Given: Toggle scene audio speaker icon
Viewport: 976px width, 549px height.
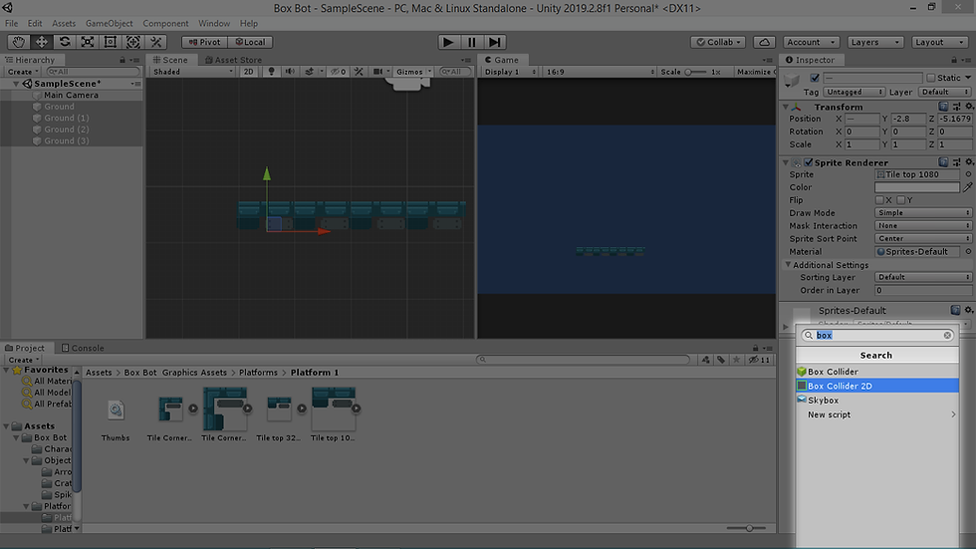Looking at the screenshot, I should coord(290,72).
